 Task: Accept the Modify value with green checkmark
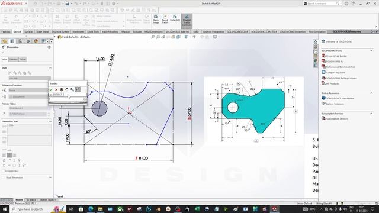click(51, 89)
